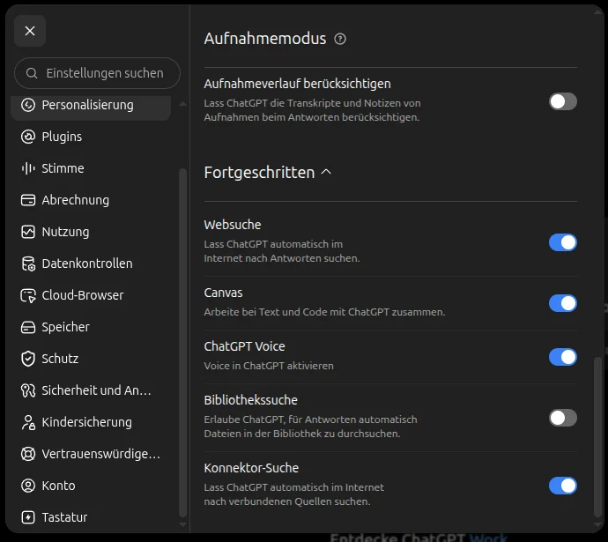Open the Tastatur settings
Screen dimensions: 608x542
[x=91, y=517]
